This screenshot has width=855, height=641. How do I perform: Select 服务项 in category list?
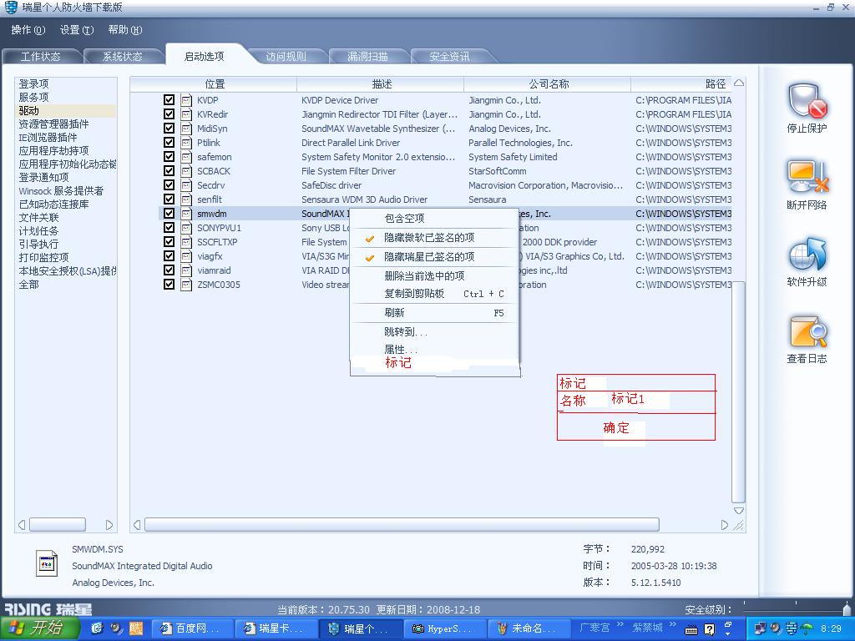click(x=33, y=97)
